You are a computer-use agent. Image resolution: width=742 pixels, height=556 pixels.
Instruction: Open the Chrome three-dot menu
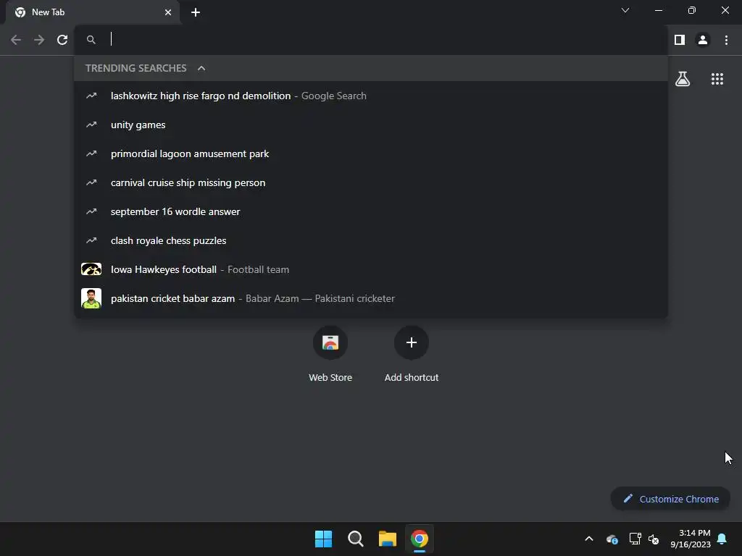point(726,40)
